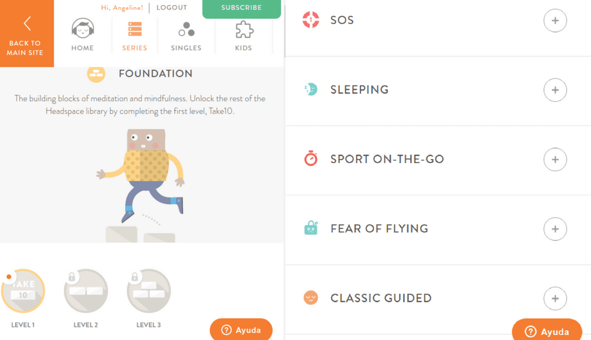591x340 pixels.
Task: Click the Foundation blocks icon
Action: 96,74
